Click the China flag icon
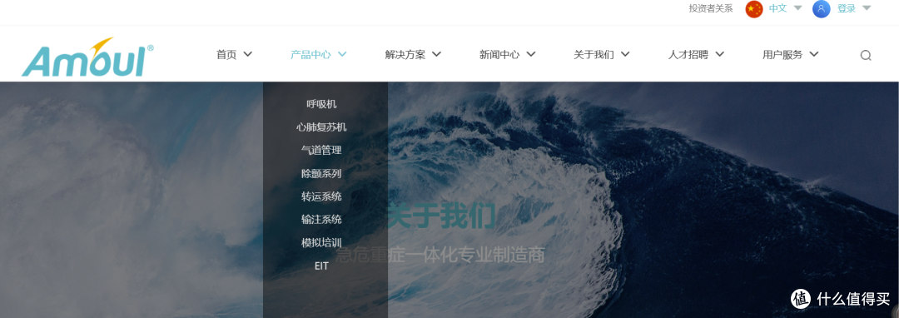The image size is (899, 318). click(754, 8)
